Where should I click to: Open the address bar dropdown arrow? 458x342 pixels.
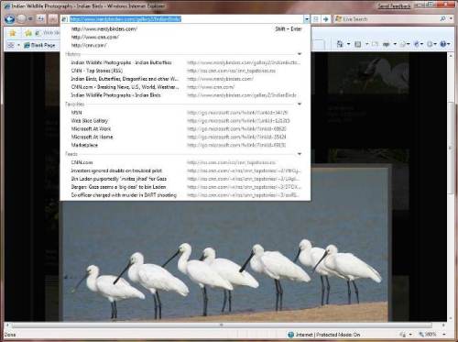[x=307, y=19]
